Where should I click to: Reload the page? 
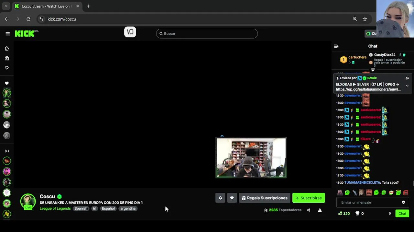[28, 19]
